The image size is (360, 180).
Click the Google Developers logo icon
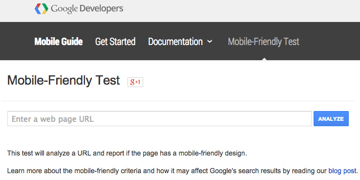42,8
